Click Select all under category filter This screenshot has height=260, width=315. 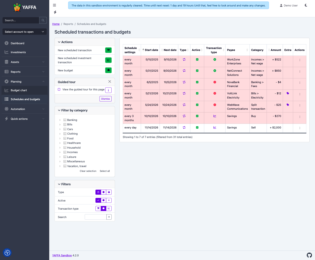[x=105, y=171]
